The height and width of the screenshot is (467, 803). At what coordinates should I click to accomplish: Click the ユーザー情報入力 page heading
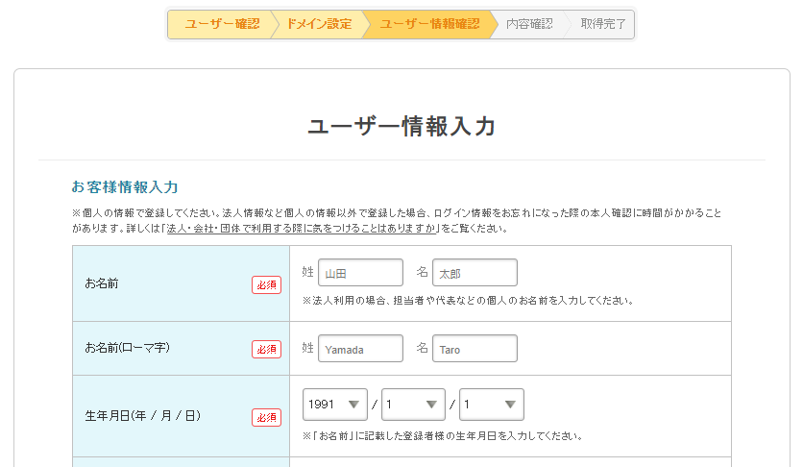pyautogui.click(x=401, y=127)
